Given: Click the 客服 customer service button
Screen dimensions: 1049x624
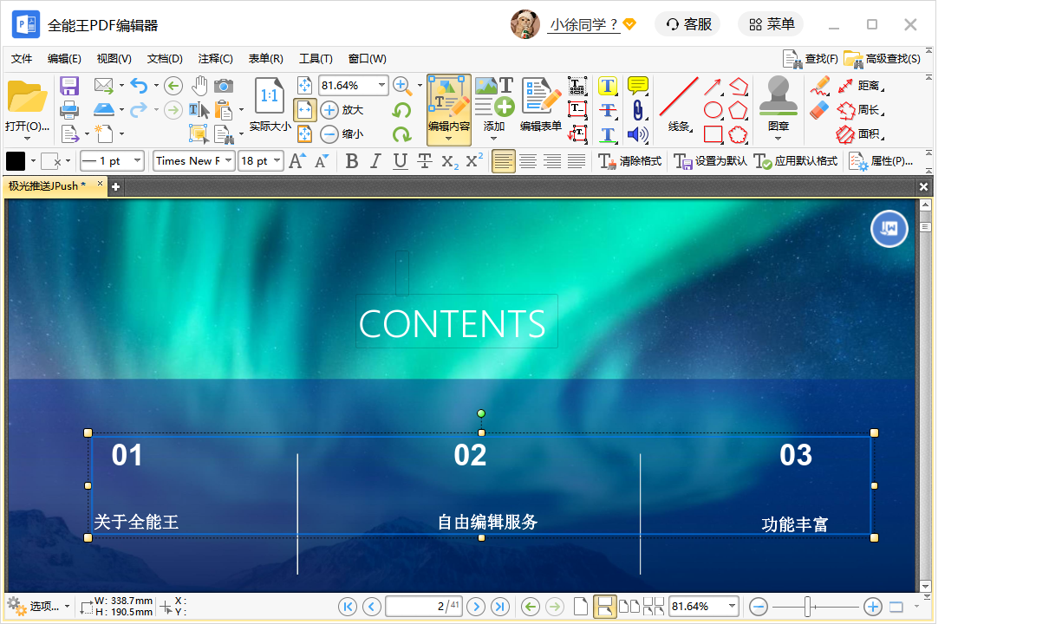Looking at the screenshot, I should [688, 24].
